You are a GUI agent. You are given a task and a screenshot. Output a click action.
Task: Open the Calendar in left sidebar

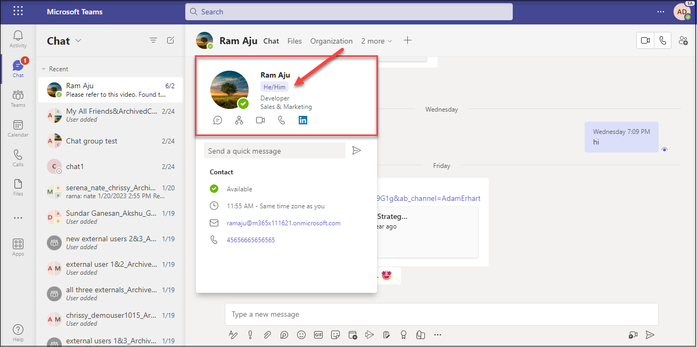(x=18, y=128)
